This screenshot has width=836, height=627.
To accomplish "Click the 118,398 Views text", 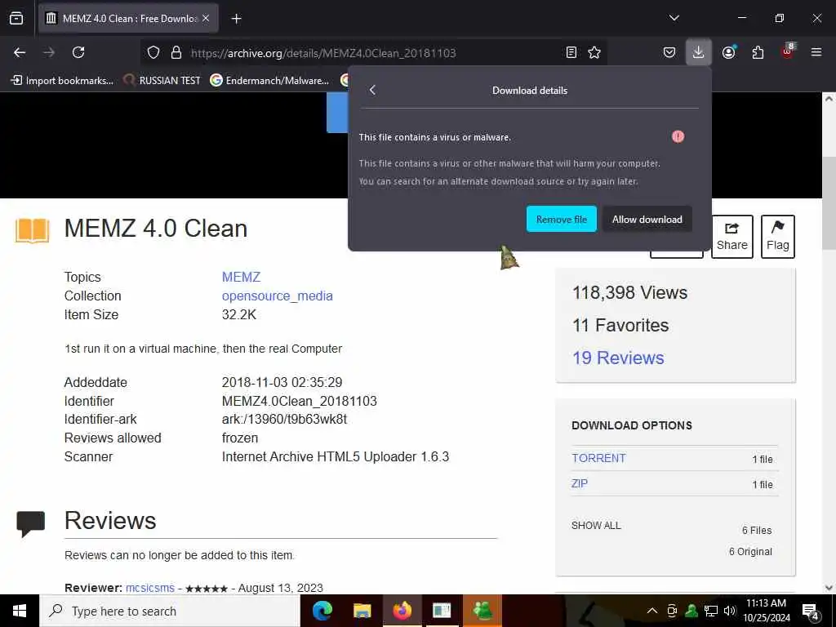I will (629, 293).
